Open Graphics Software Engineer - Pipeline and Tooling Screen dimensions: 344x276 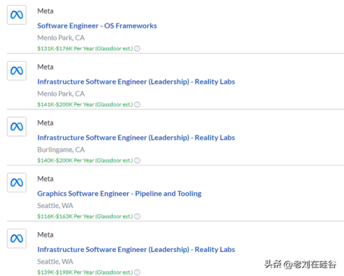[x=119, y=194]
